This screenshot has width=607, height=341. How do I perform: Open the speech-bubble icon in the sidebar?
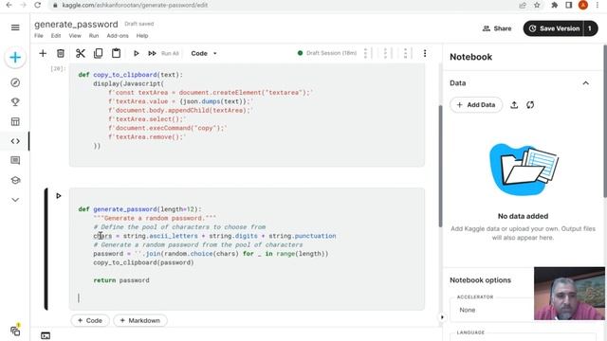click(x=15, y=160)
